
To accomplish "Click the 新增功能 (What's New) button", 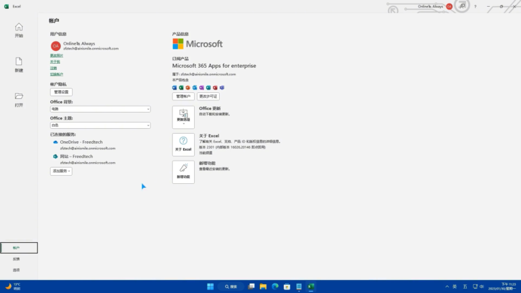I will (x=183, y=172).
